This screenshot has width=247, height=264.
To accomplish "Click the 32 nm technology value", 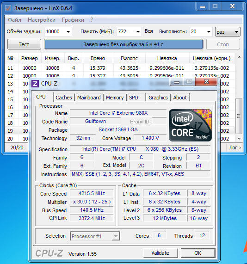I will 83,138.
